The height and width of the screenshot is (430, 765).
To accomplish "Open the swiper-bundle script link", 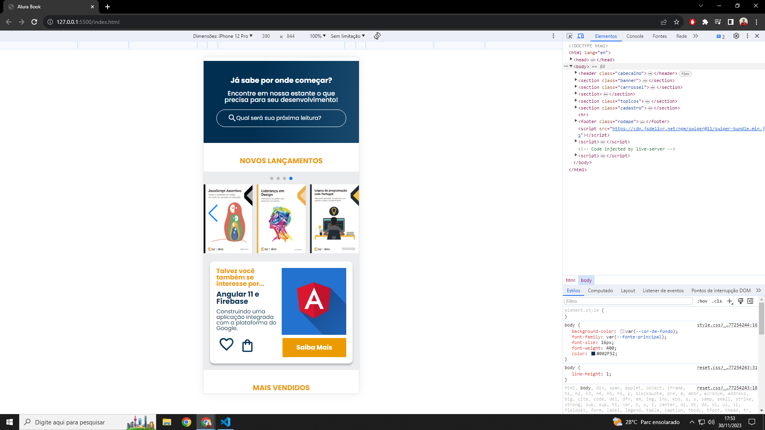I will [688, 129].
